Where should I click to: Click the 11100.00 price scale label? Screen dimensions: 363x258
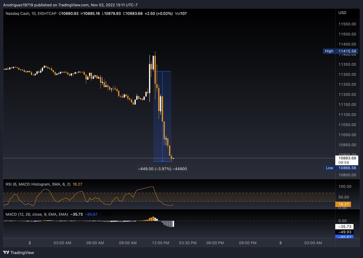(347, 114)
